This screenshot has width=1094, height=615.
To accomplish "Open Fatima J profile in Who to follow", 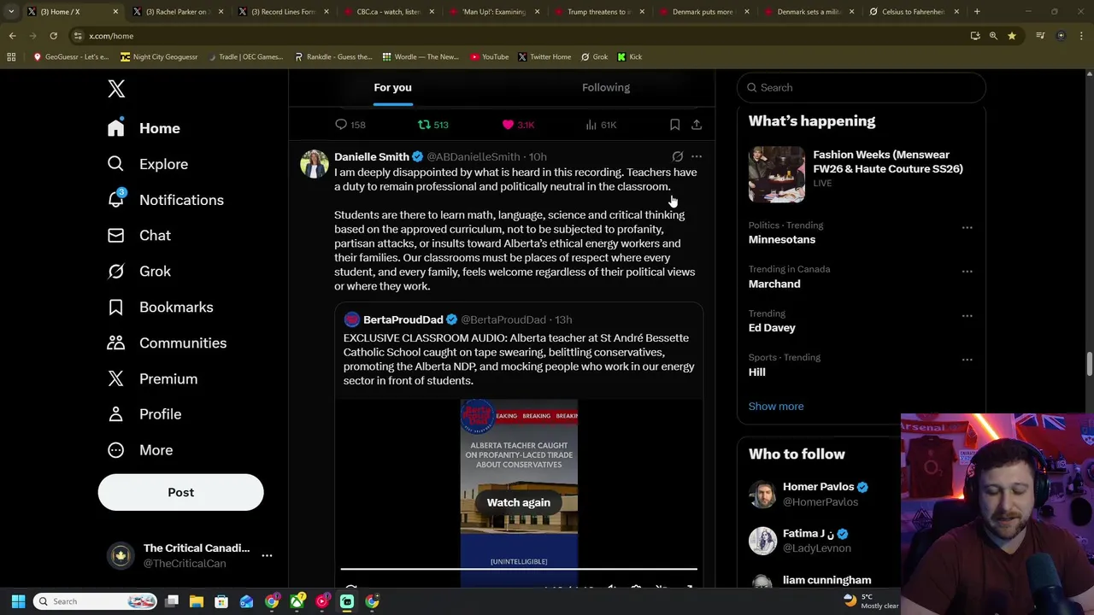I will tap(808, 534).
